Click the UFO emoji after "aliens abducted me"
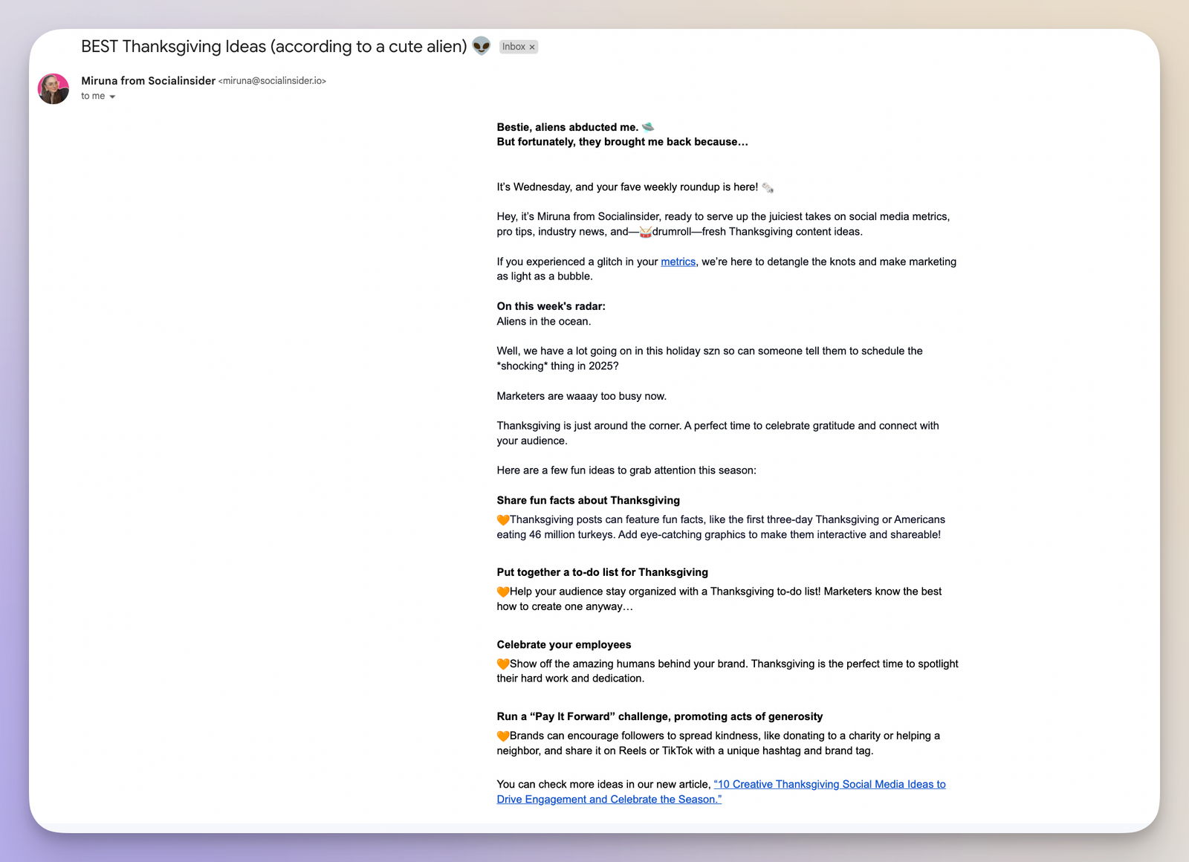This screenshot has height=862, width=1189. tap(648, 127)
